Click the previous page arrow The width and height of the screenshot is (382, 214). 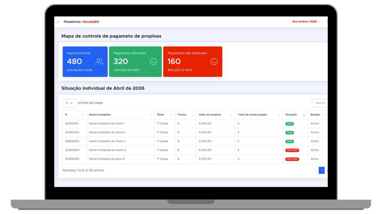tap(315, 170)
